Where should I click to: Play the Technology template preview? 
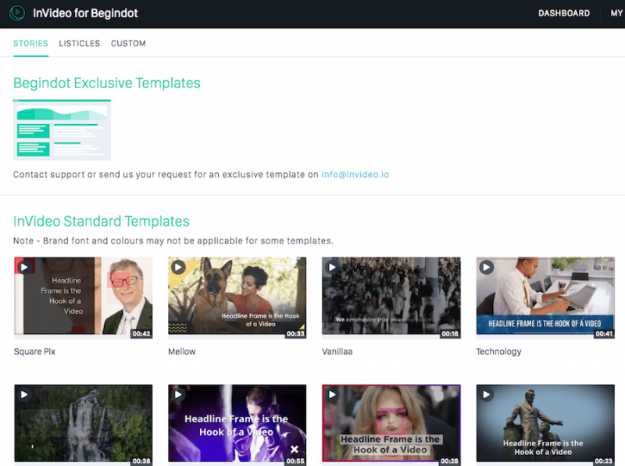486,267
